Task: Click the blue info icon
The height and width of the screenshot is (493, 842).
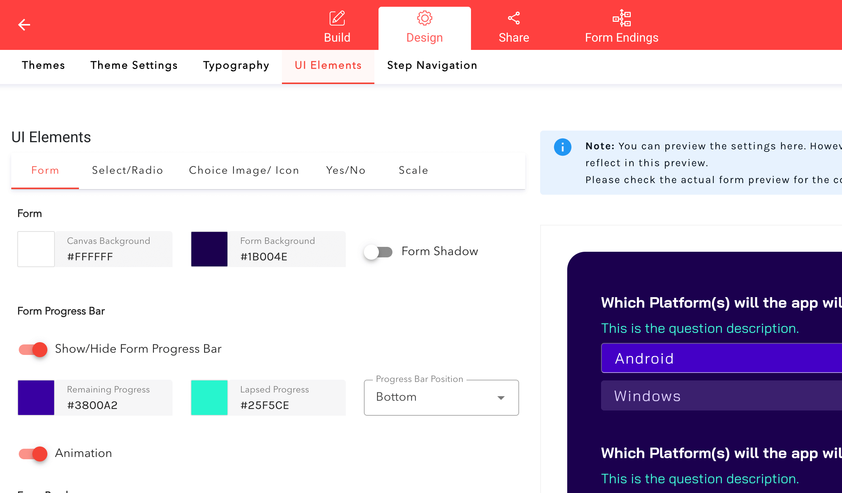Action: click(x=562, y=147)
